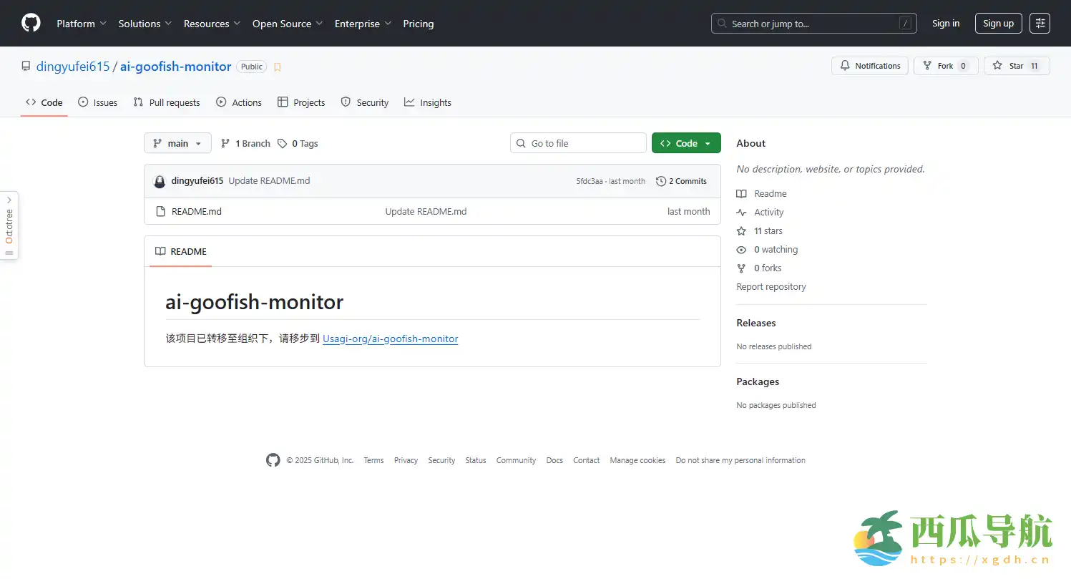
Task: Click the RSS feed icon beside Public badge
Action: [278, 67]
